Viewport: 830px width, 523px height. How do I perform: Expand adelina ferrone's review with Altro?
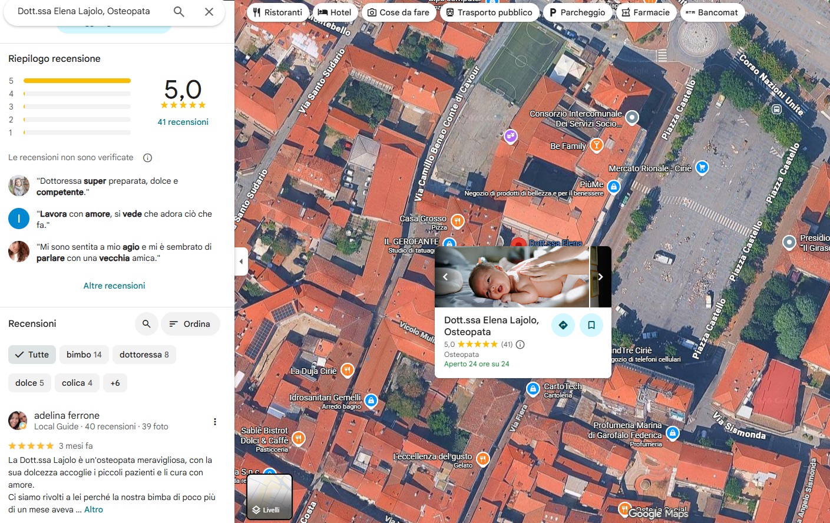(x=94, y=509)
